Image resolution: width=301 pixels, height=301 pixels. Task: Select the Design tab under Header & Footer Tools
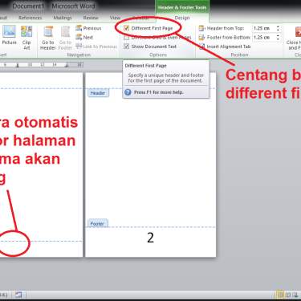[182, 18]
